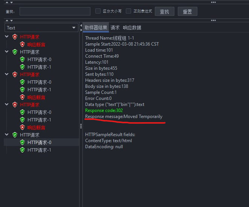Click the 重置 reset button

[x=187, y=11]
